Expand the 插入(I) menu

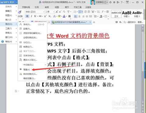pos(9,20)
